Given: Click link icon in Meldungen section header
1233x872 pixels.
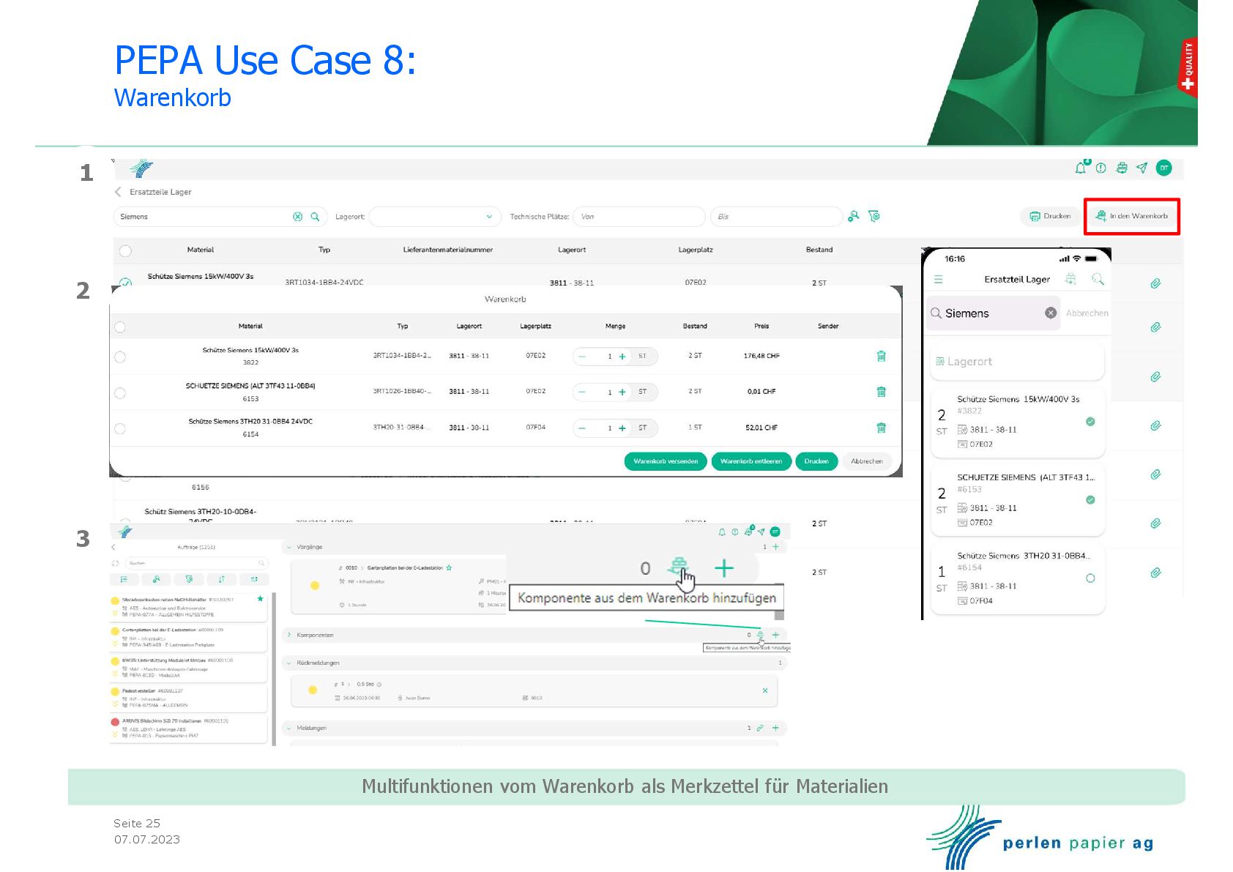Looking at the screenshot, I should 760,728.
